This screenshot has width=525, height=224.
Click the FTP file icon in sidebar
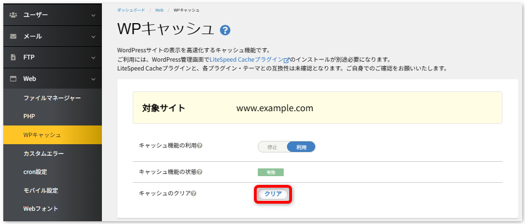(x=13, y=57)
